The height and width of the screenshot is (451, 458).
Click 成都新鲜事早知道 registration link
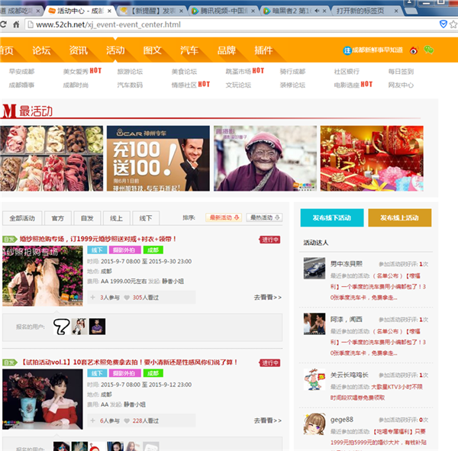pyautogui.click(x=373, y=50)
